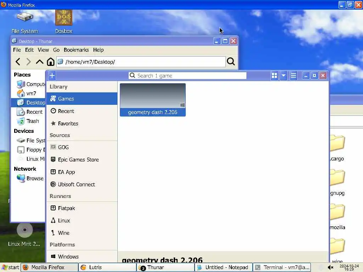Switch to Lutris in taskbar
363x272 pixels.
click(x=107, y=267)
